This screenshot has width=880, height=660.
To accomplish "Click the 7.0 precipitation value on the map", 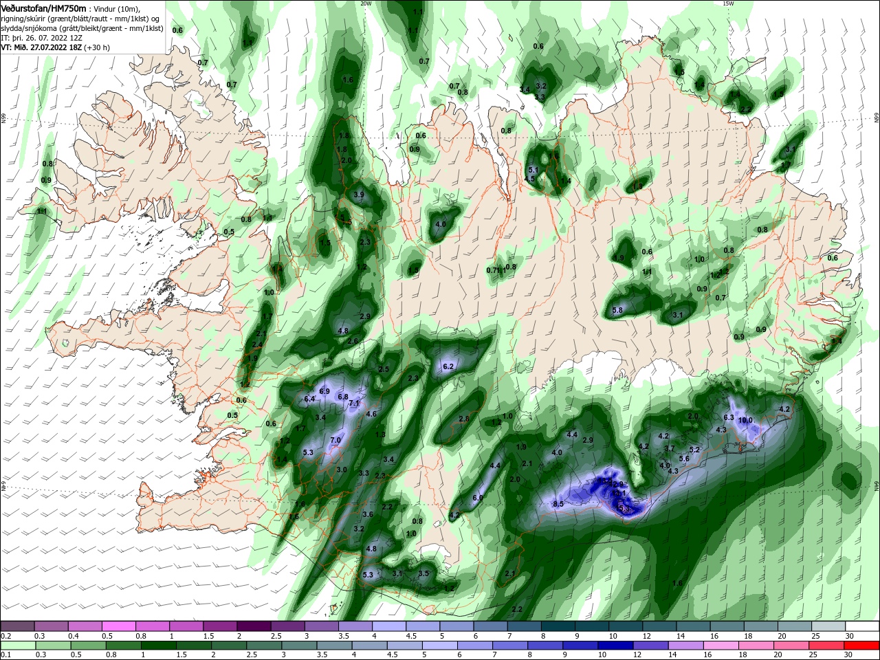I will [x=335, y=440].
